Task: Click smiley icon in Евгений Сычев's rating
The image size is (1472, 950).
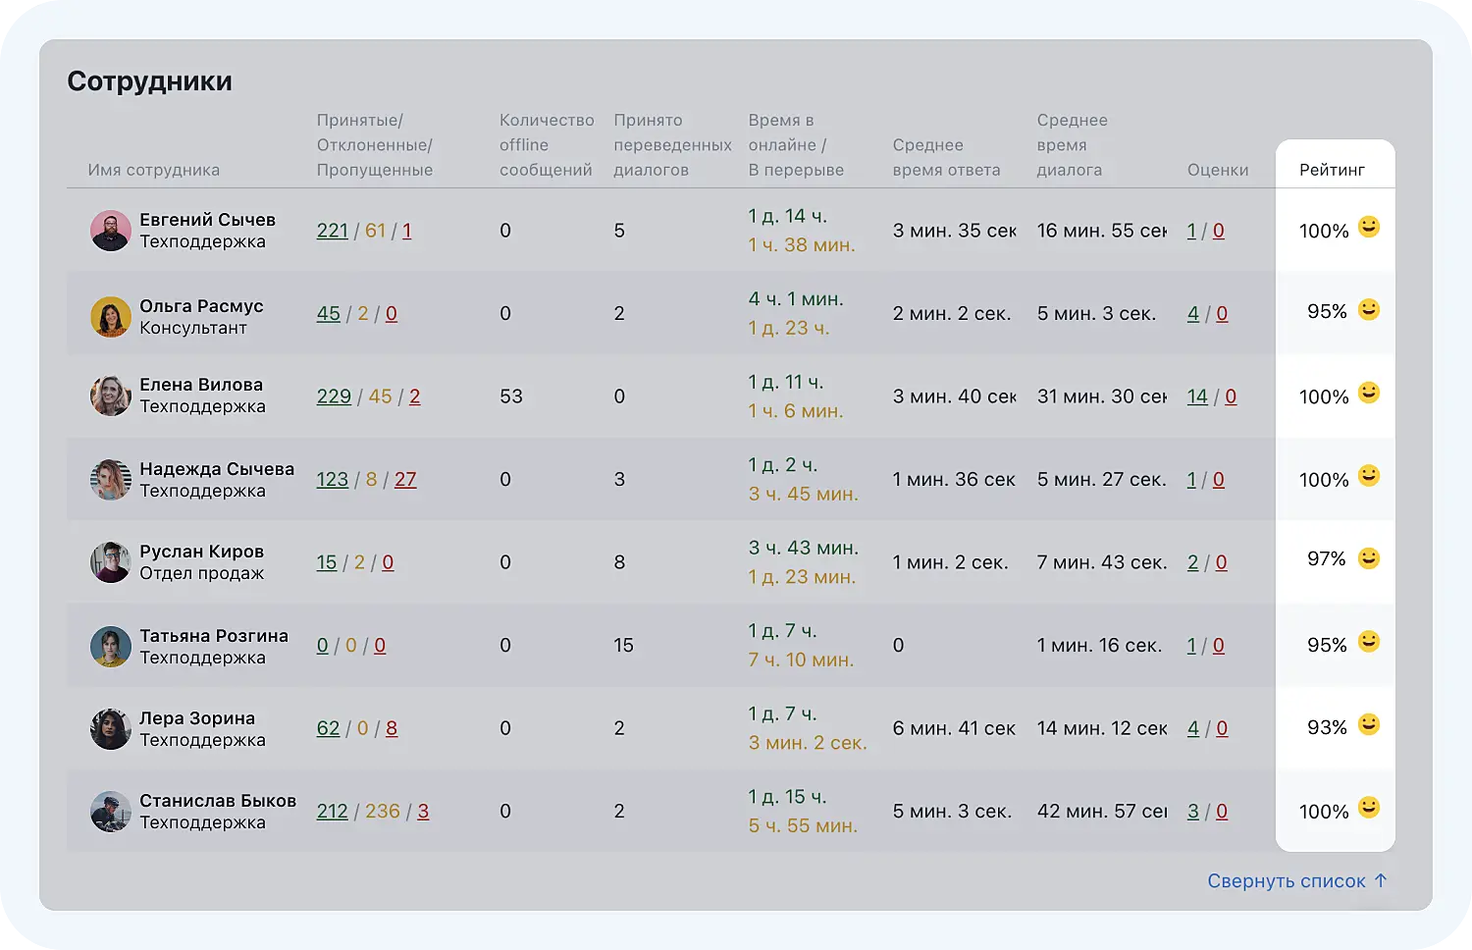Action: (x=1368, y=228)
